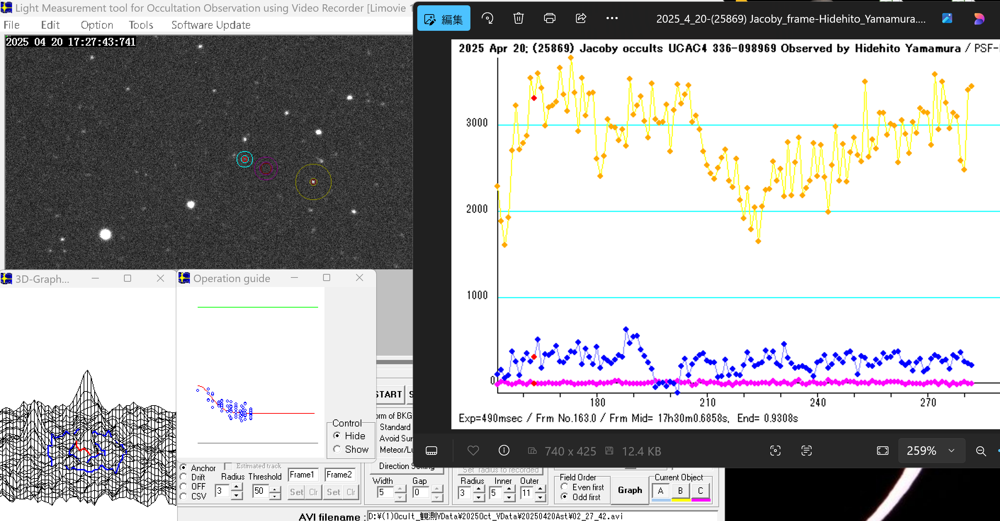Rotate the image with the rotate icon
This screenshot has height=521, width=1000.
pos(487,18)
